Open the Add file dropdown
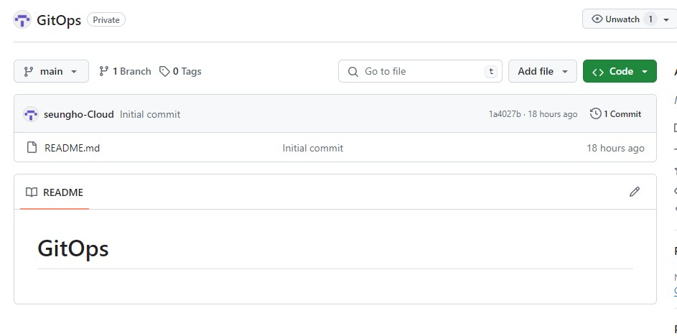 coord(542,71)
